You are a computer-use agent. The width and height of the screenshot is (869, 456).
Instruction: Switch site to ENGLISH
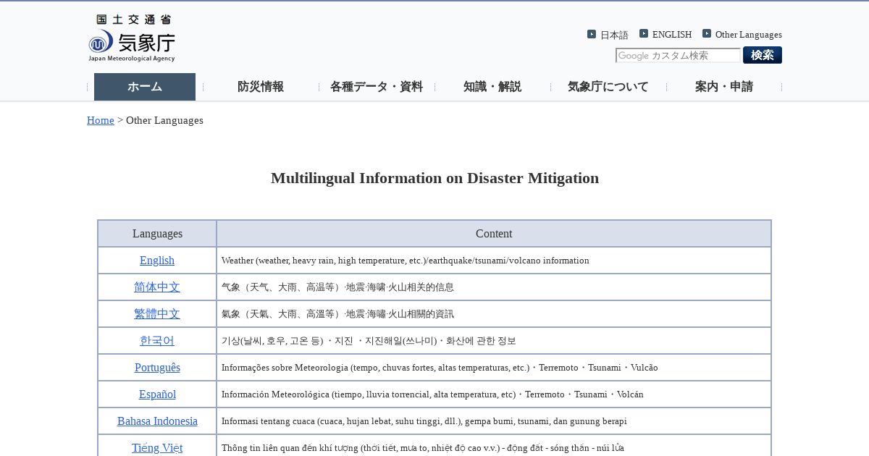[672, 35]
